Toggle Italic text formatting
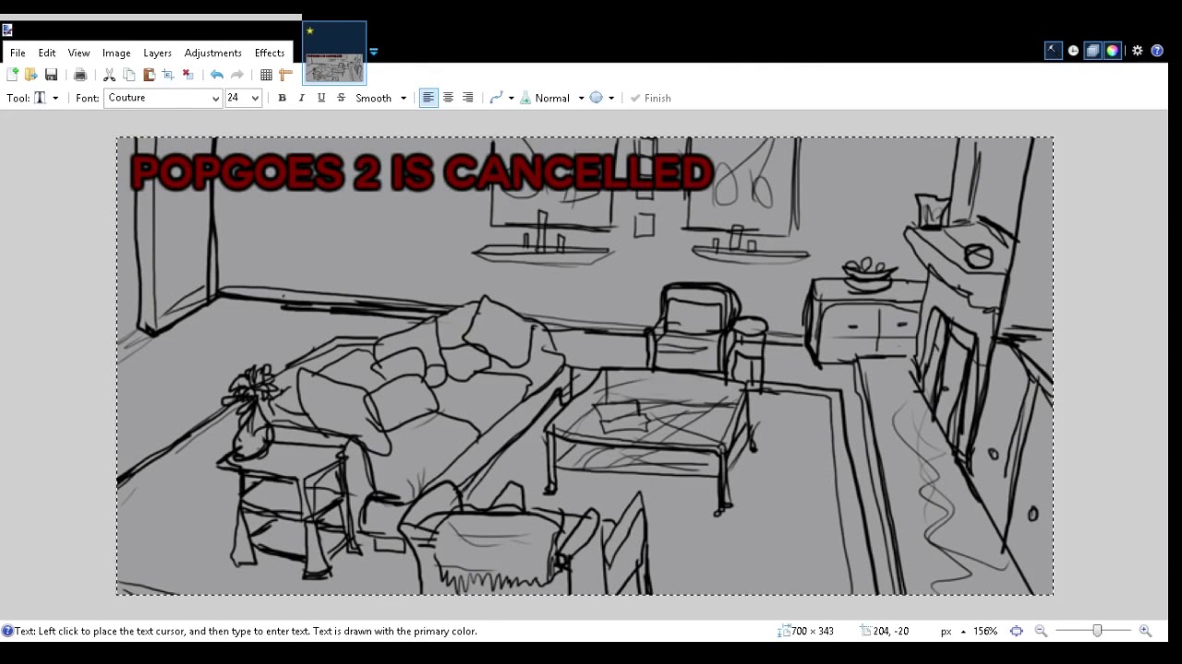 point(301,98)
